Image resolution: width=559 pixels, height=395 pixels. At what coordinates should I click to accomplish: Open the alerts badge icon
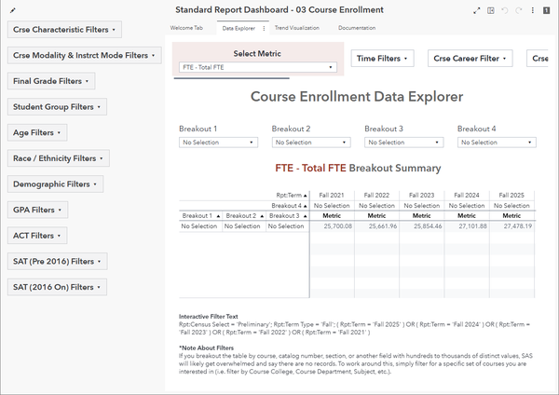[x=546, y=10]
